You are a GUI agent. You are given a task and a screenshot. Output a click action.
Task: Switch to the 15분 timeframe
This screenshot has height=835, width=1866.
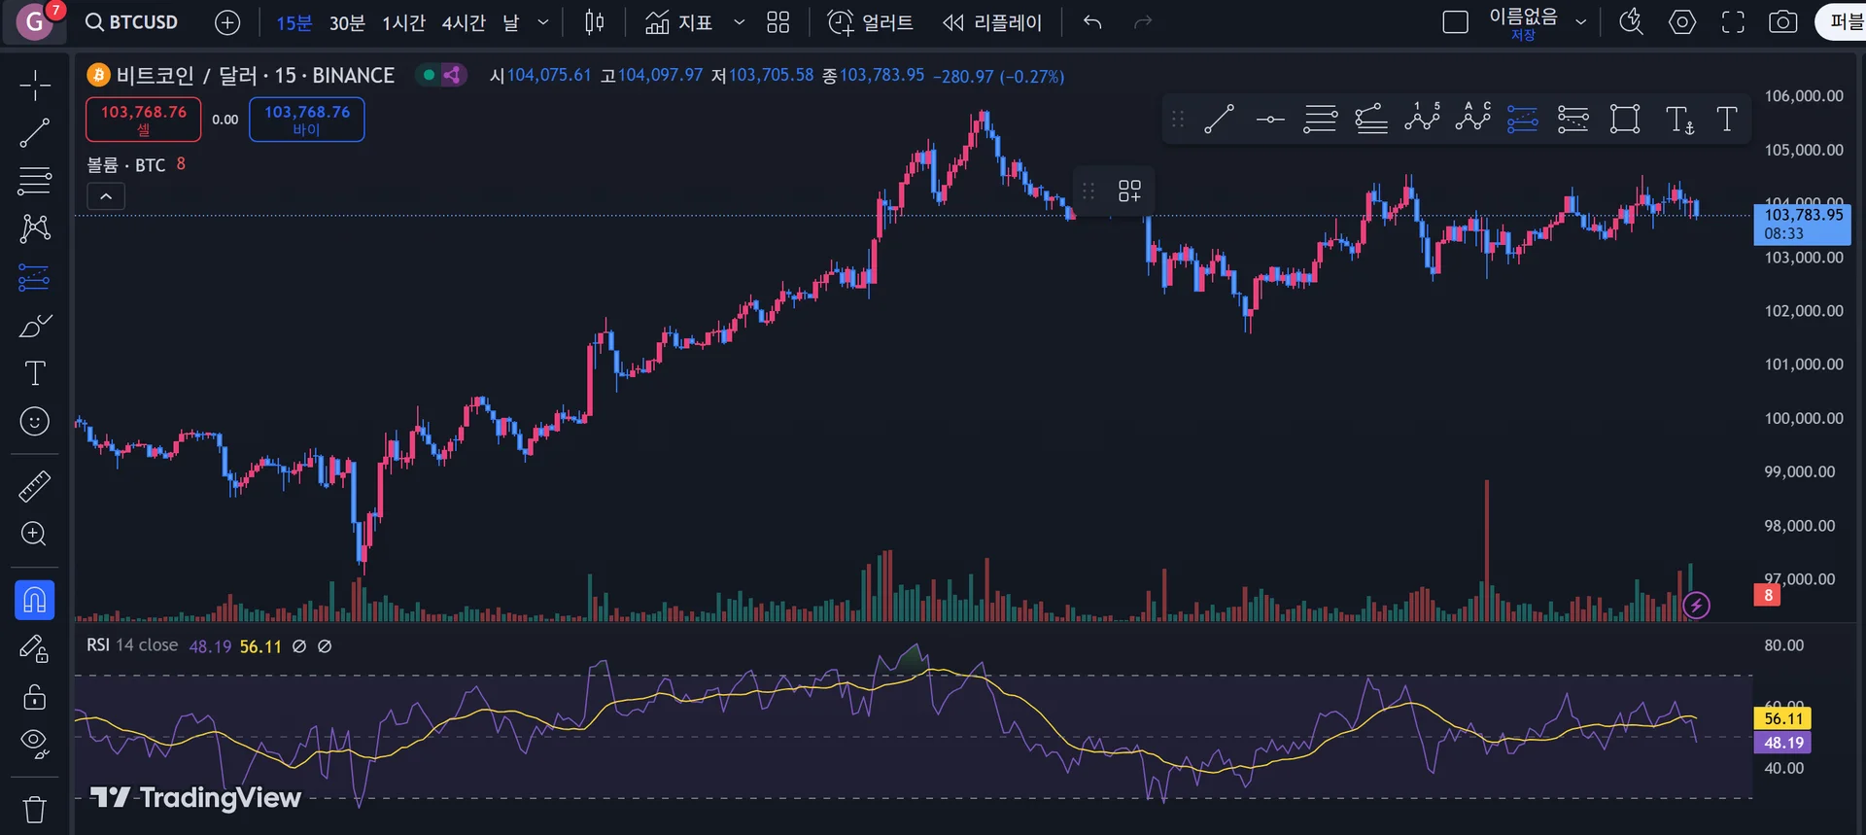[x=294, y=22]
